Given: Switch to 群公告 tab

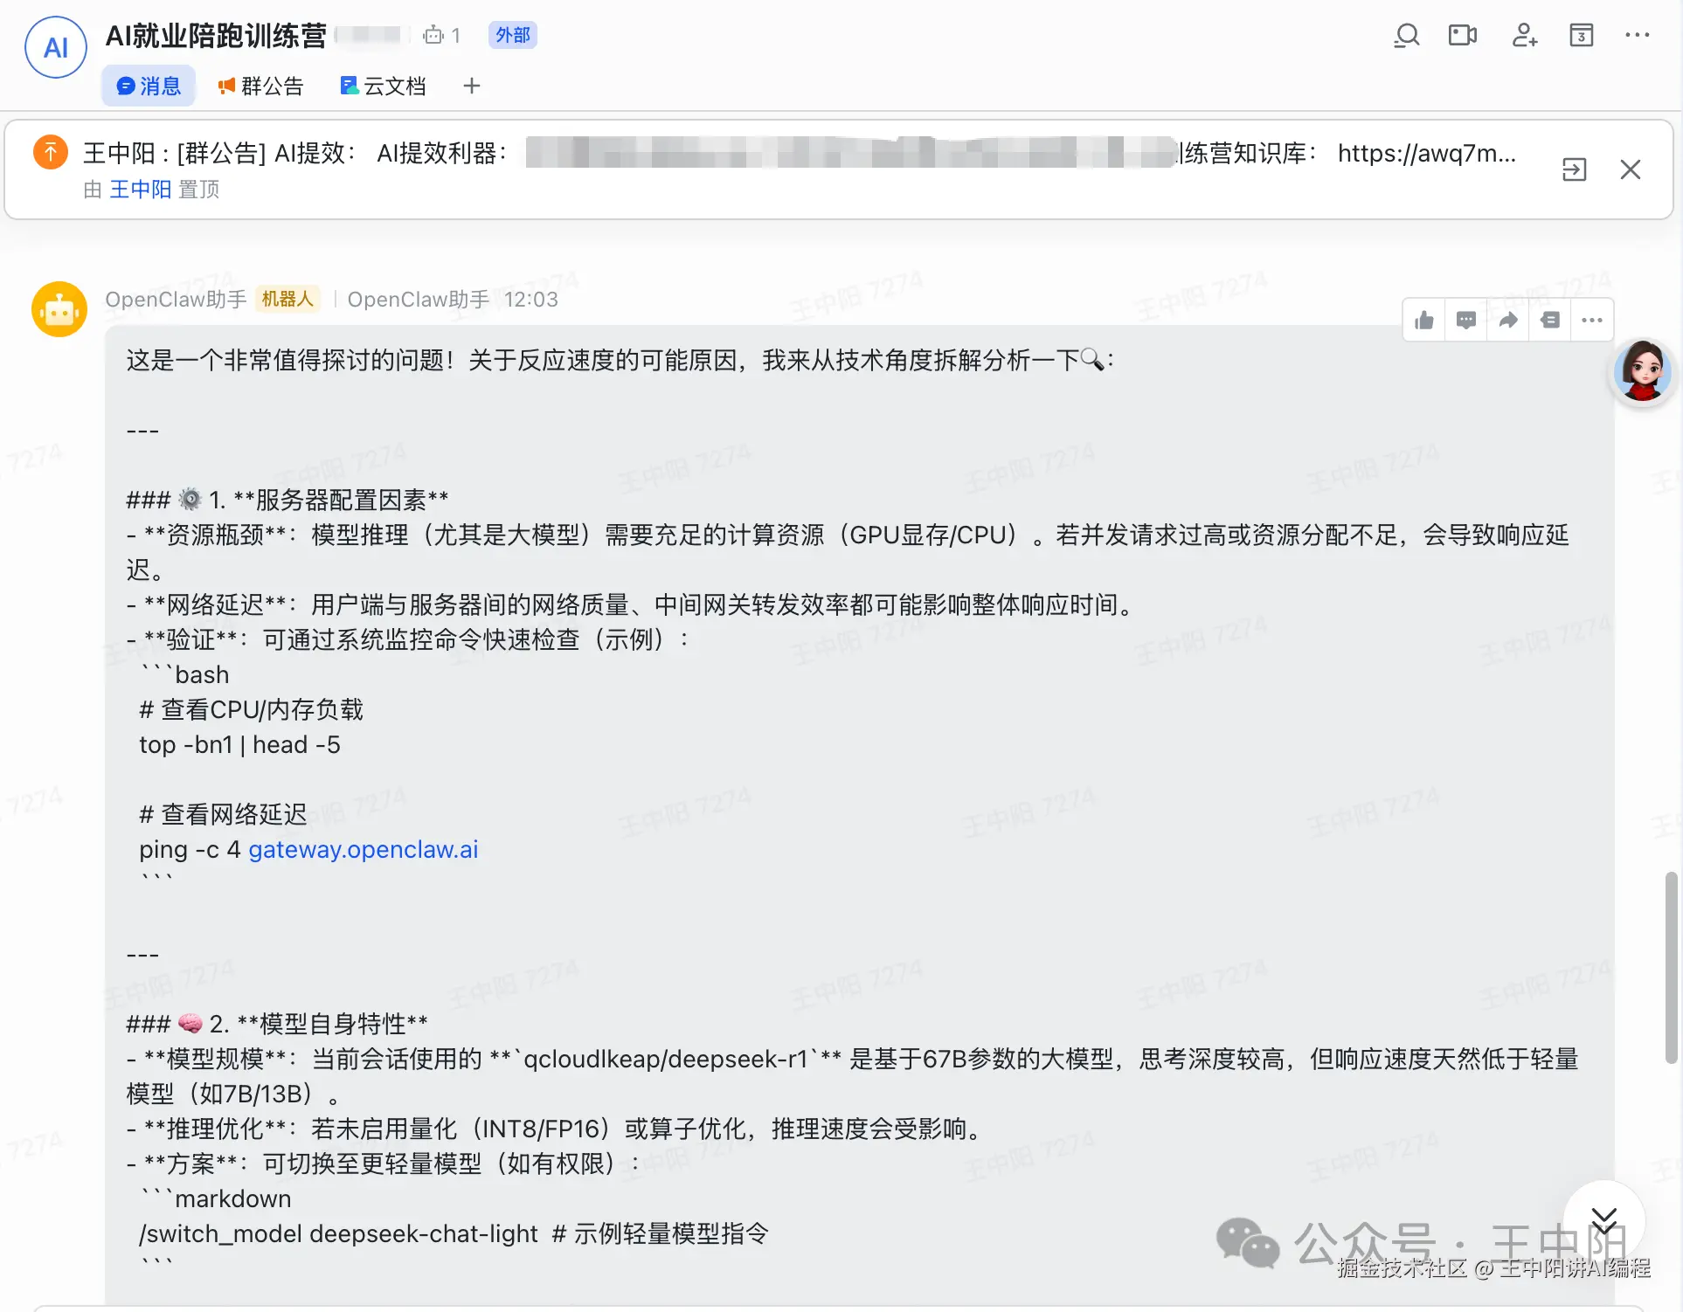Looking at the screenshot, I should pyautogui.click(x=260, y=86).
